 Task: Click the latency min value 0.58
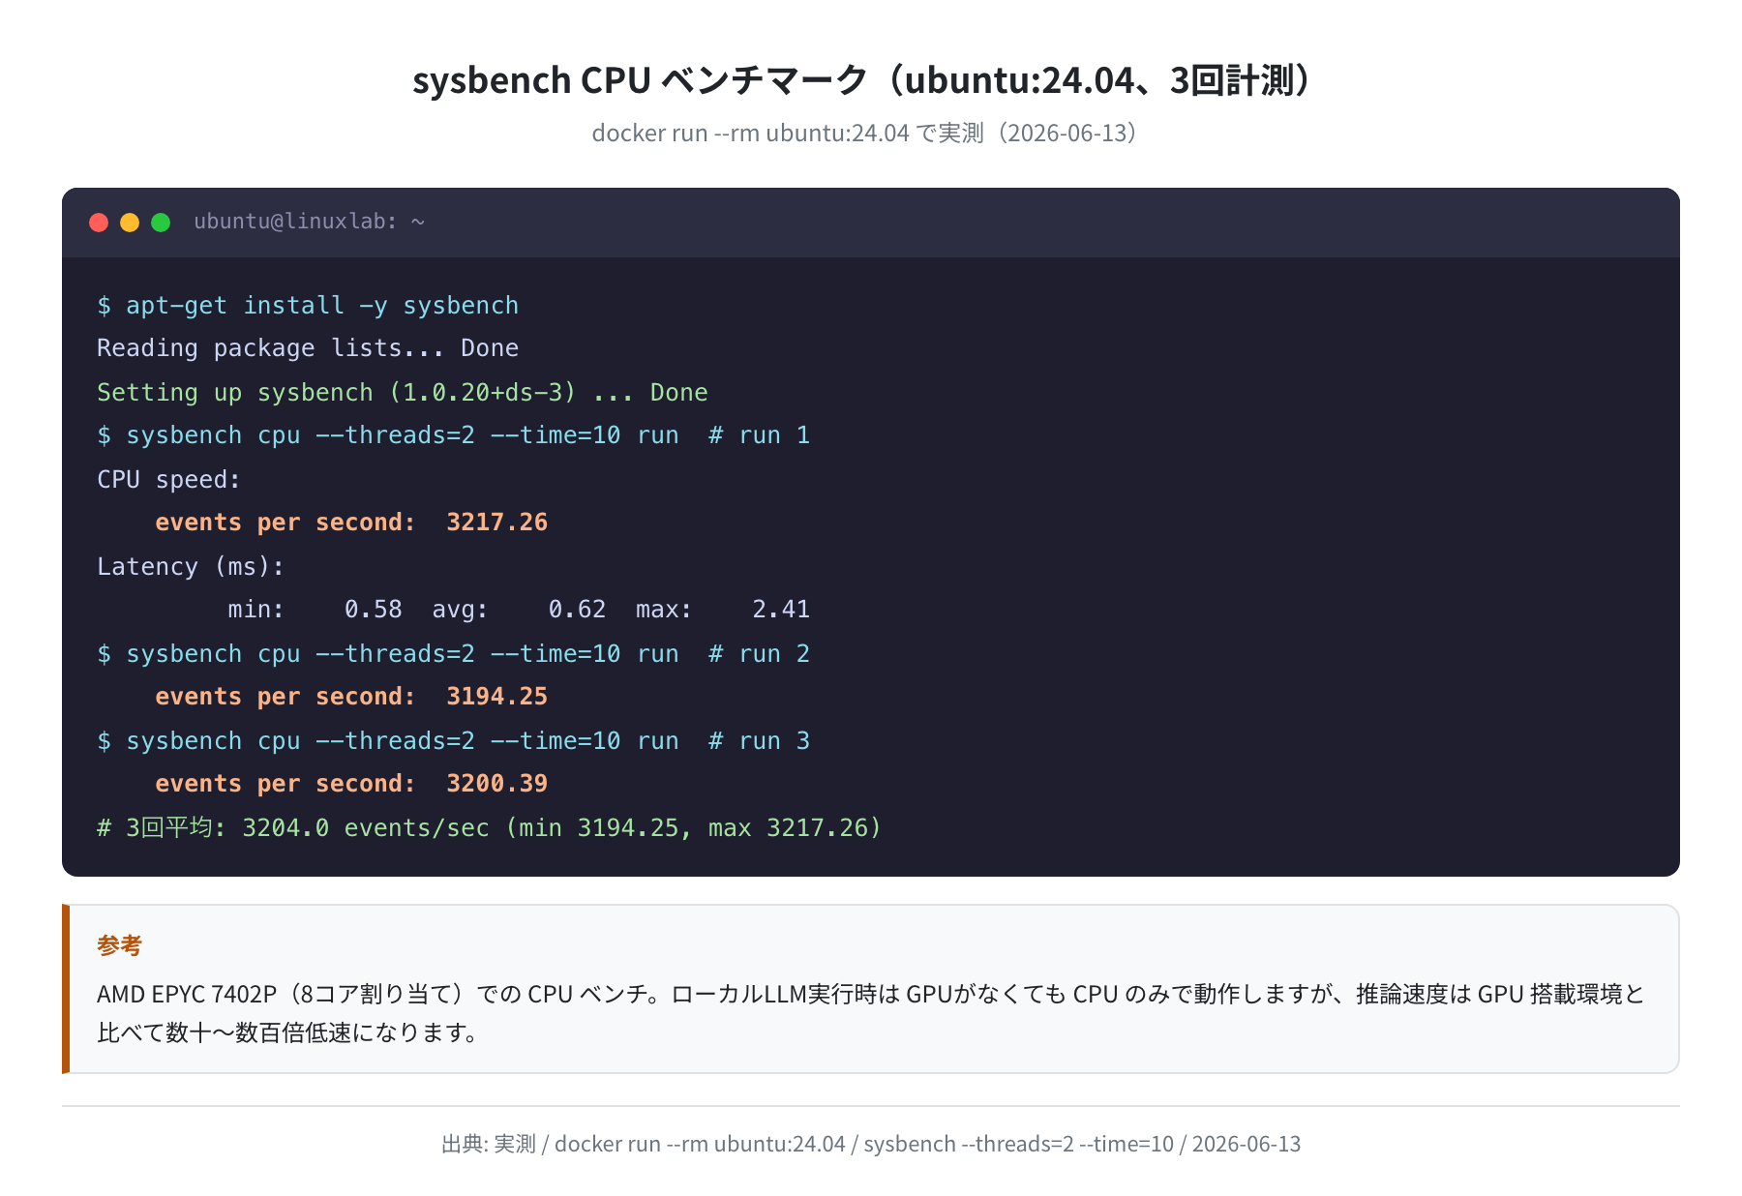pyautogui.click(x=374, y=610)
